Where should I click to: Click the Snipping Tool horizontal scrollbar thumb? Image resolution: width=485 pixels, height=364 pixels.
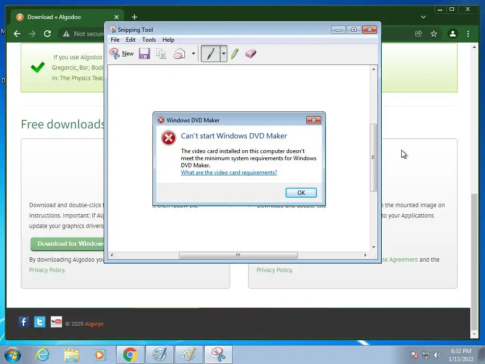tap(238, 255)
